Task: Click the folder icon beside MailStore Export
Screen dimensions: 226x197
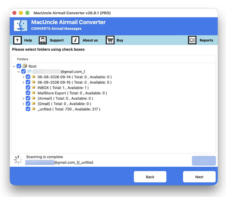Action: click(x=33, y=93)
